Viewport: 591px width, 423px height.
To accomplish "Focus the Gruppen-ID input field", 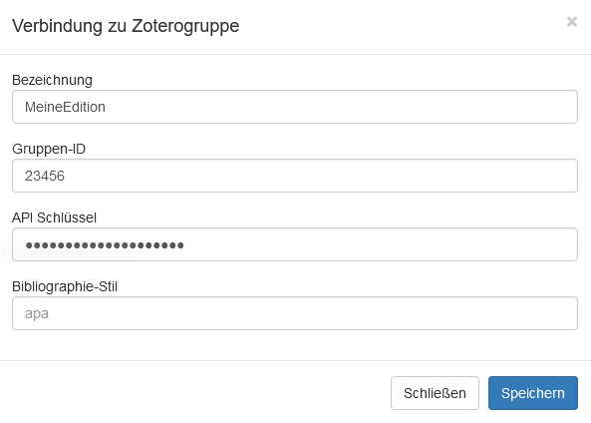I will pos(295,176).
